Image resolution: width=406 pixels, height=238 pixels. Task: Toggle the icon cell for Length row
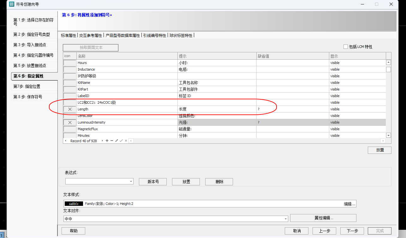pos(70,109)
